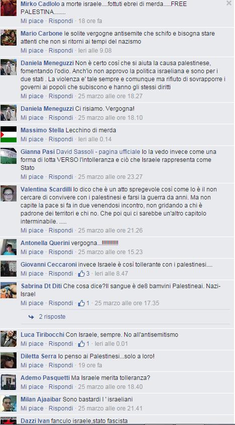
Task: Open Antonella Querini's profile picture
Action: pyautogui.click(x=9, y=247)
